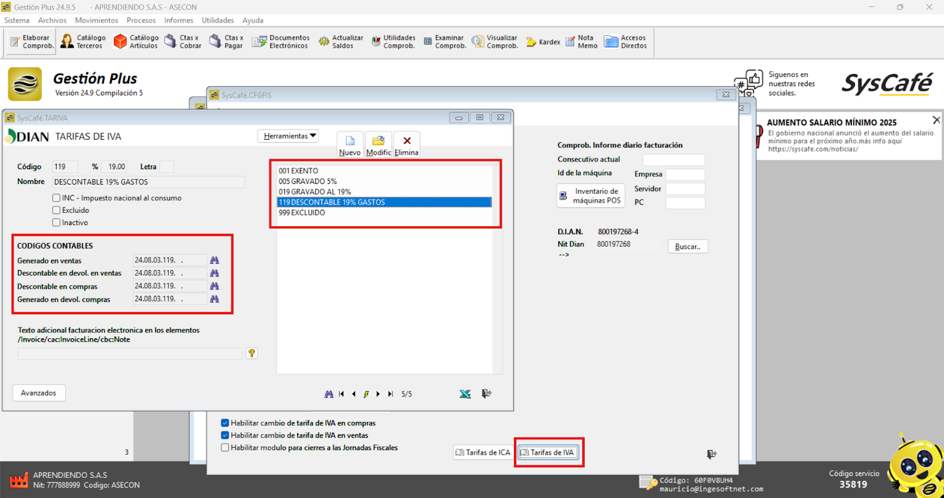The image size is (944, 498).
Task: Open Catálogo Terceros from the toolbar
Action: click(x=83, y=42)
